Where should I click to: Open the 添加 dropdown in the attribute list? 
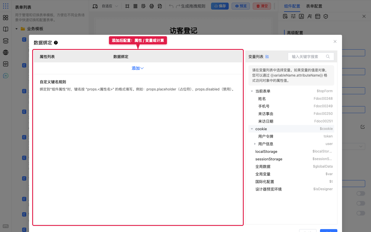(138, 68)
